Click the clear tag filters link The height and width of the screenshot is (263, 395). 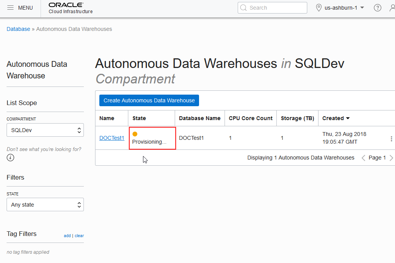(x=79, y=236)
